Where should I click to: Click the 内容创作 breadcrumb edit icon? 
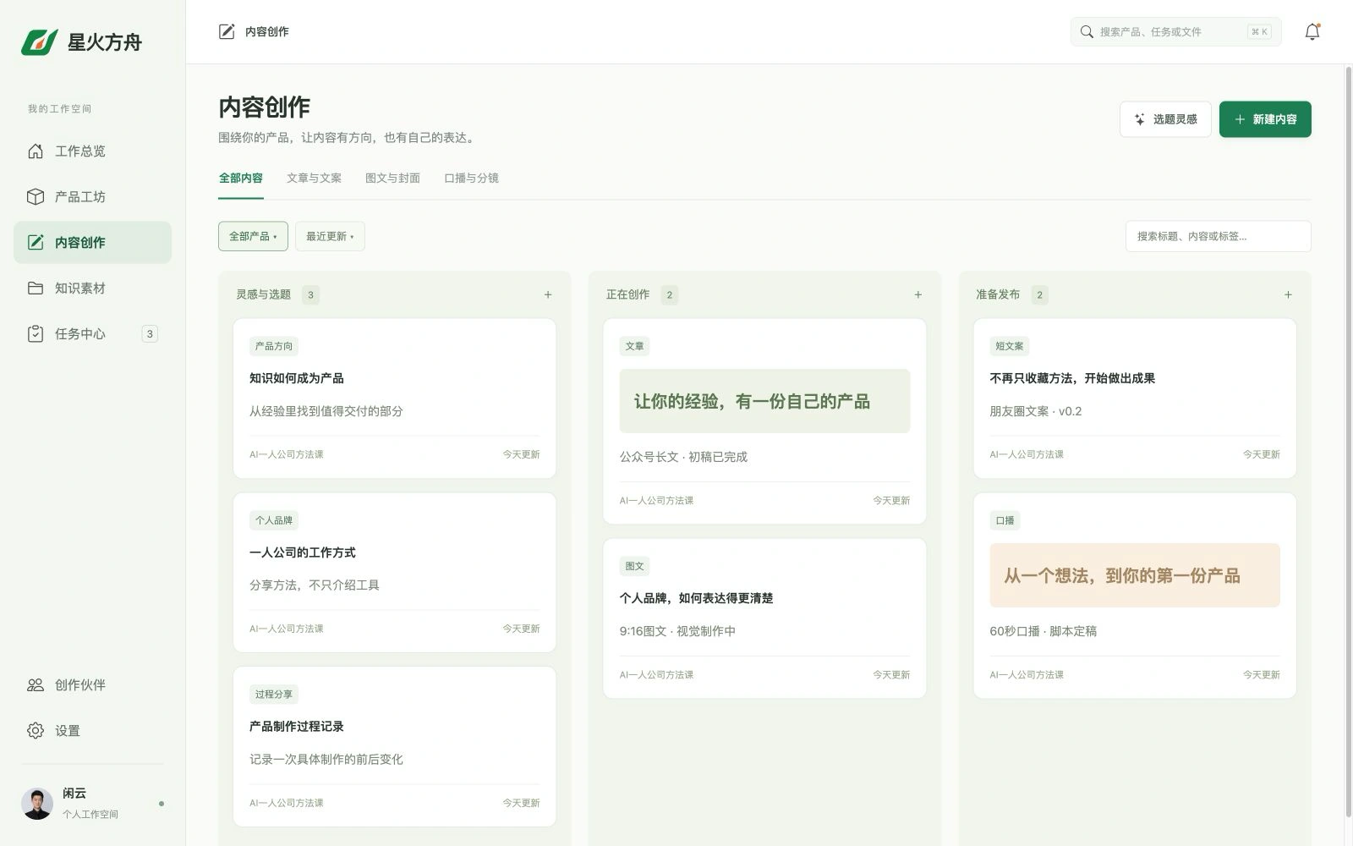227,32
